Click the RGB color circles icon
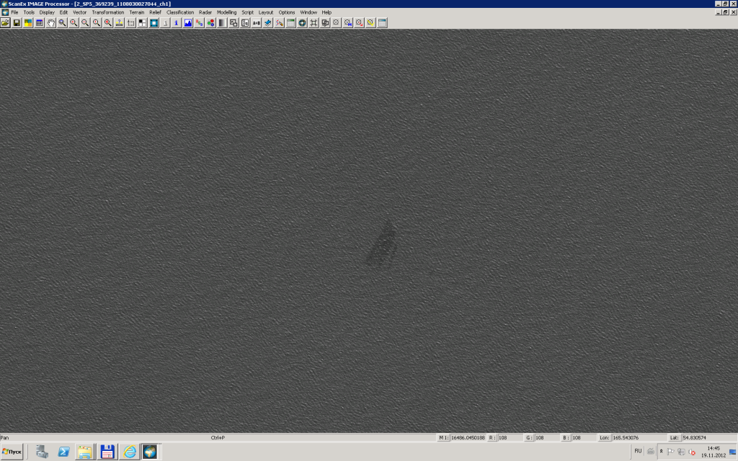 pyautogui.click(x=211, y=23)
